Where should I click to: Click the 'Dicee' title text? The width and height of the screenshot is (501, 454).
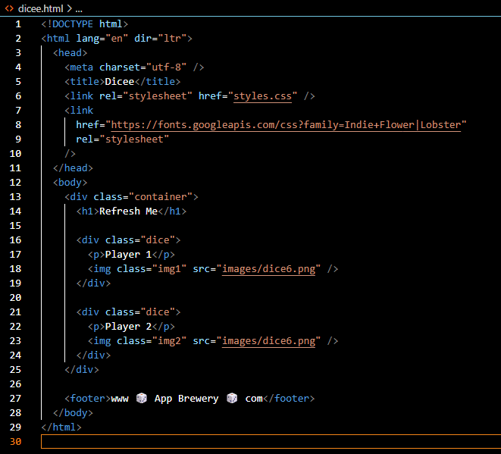click(x=120, y=81)
